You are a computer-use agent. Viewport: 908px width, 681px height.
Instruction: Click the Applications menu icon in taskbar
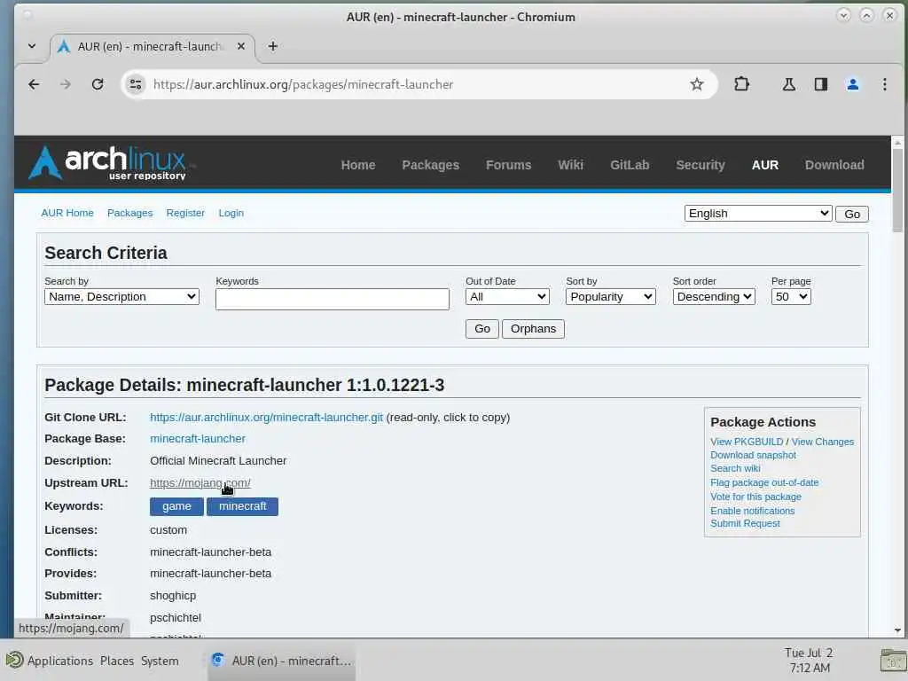click(14, 660)
